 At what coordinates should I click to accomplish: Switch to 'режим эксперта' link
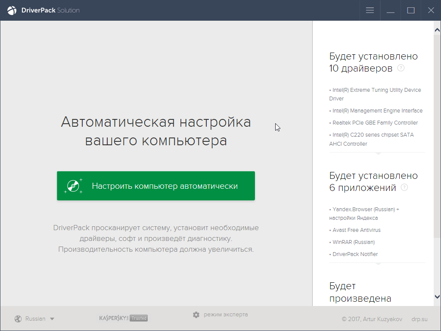226,314
